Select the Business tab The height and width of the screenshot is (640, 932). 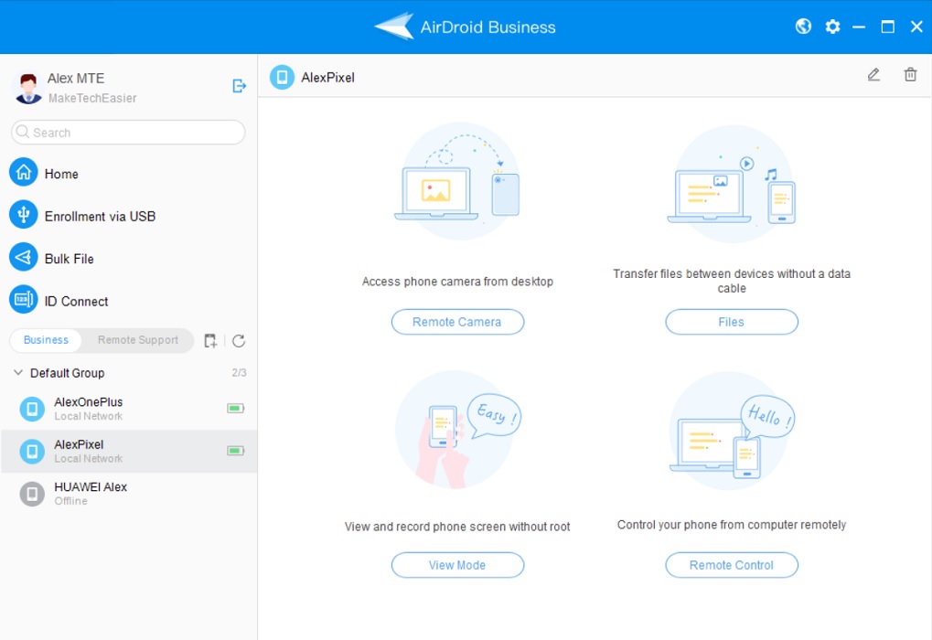pyautogui.click(x=45, y=340)
